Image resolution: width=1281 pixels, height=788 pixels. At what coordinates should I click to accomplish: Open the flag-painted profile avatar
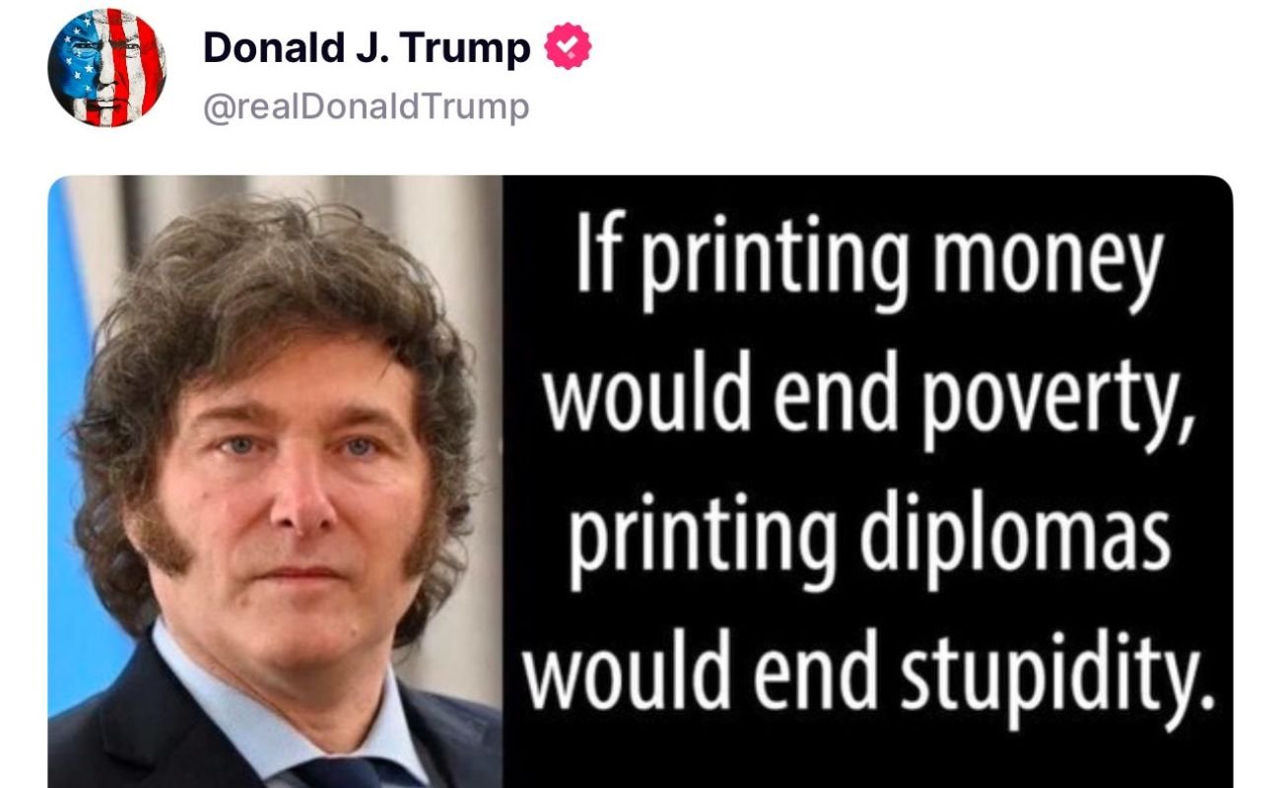tap(106, 68)
